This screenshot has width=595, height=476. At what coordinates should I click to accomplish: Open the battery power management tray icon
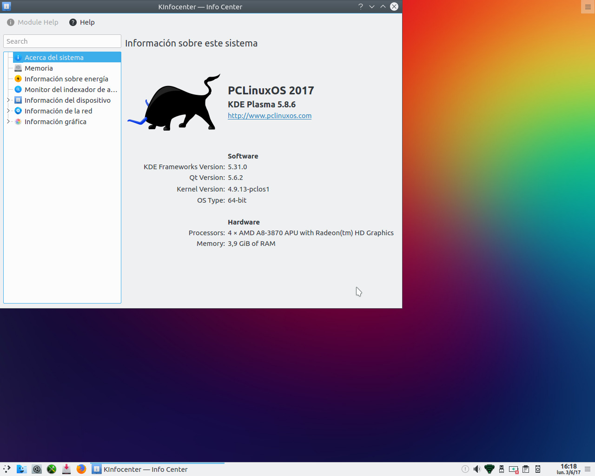[x=514, y=469]
